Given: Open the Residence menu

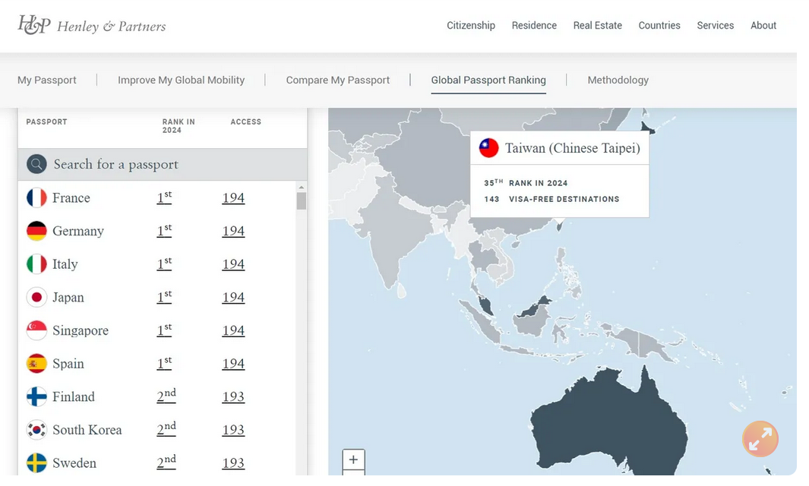Looking at the screenshot, I should point(534,25).
